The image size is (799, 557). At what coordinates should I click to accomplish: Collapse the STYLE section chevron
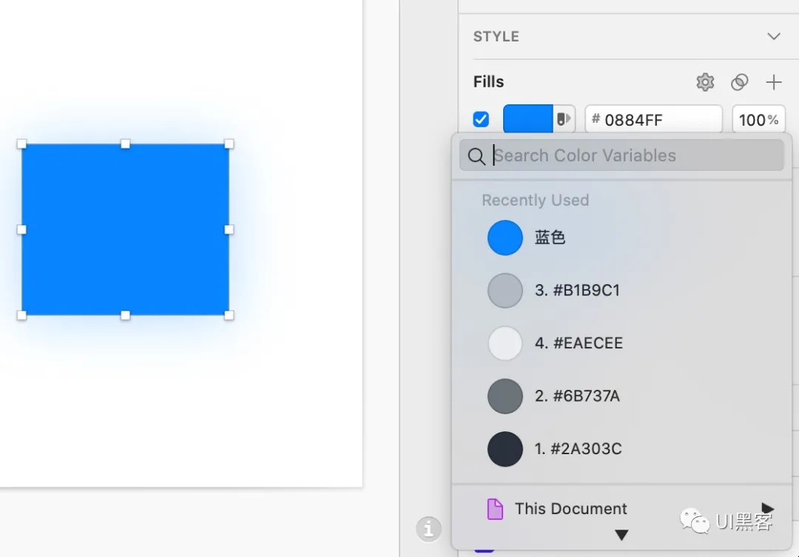coord(774,36)
